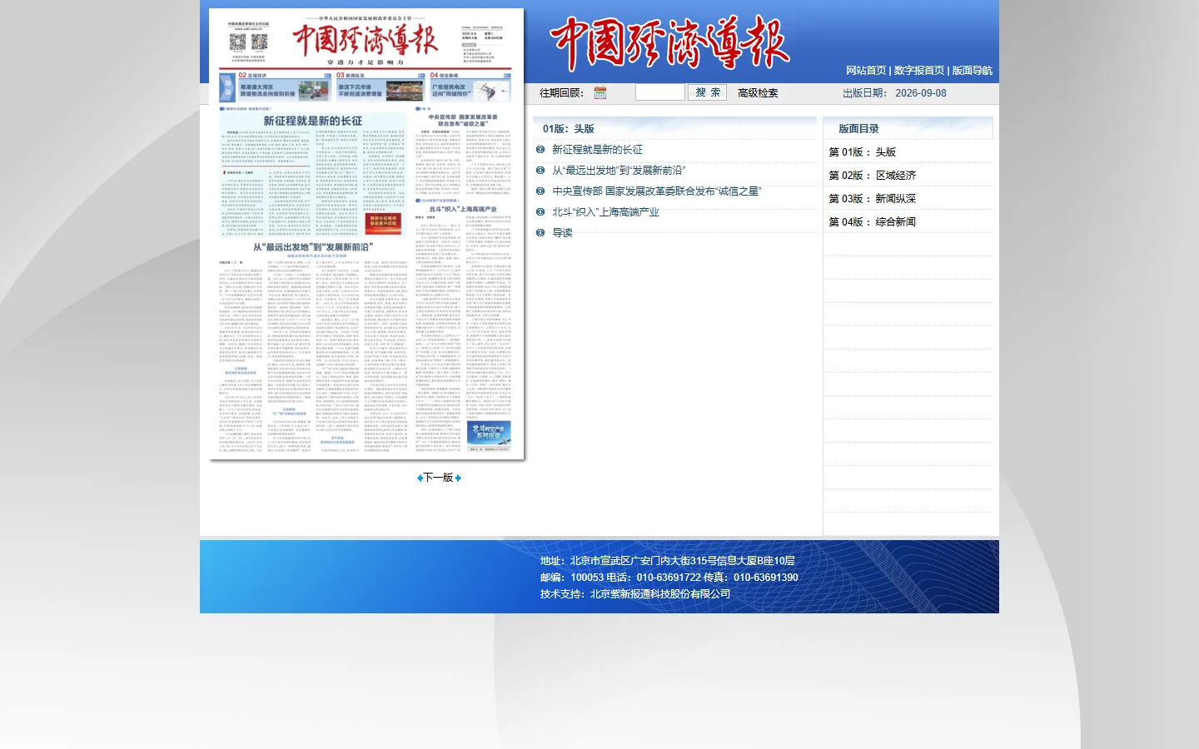Open article 新征程就是新的长征
The image size is (1199, 749).
click(x=598, y=150)
